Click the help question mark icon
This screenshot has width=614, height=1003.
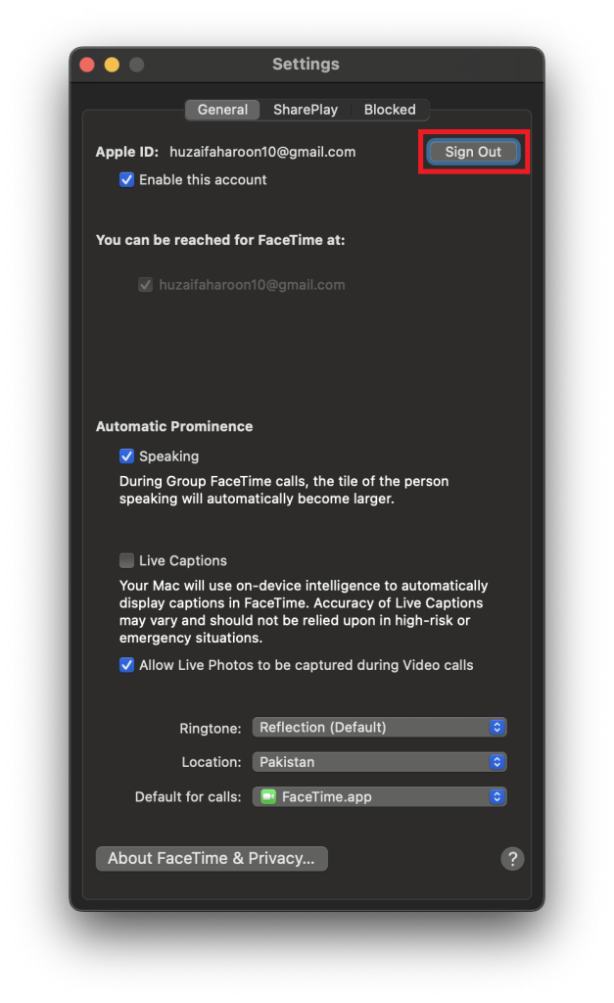512,859
